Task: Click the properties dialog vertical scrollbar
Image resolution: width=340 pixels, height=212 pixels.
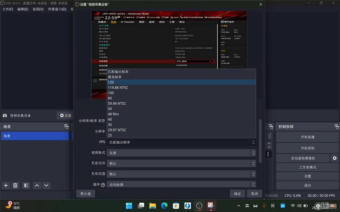Action: pyautogui.click(x=261, y=141)
